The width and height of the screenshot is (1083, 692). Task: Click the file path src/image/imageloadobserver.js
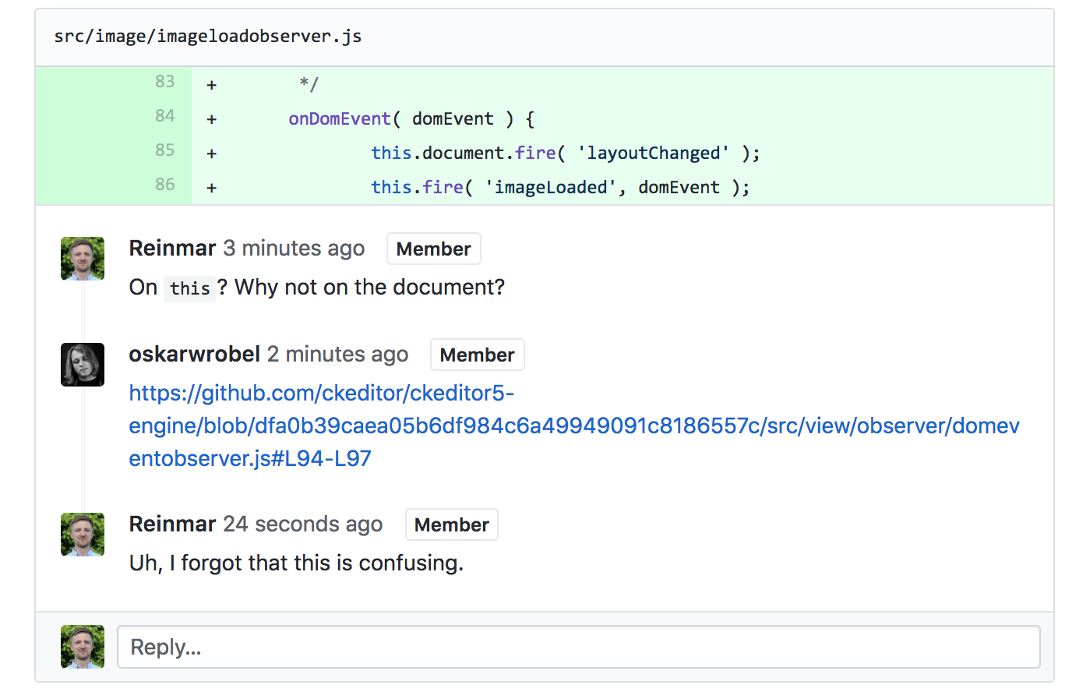click(207, 35)
